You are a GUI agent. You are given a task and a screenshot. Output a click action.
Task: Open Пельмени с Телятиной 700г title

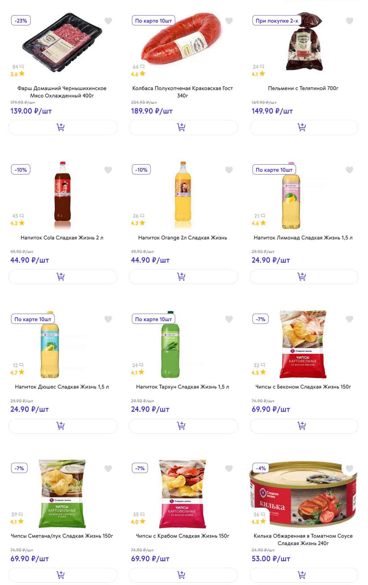pos(303,88)
